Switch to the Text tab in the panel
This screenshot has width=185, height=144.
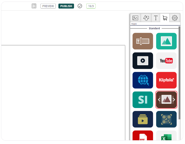tap(156, 18)
